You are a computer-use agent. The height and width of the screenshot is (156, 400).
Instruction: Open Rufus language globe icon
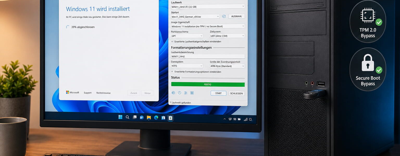coord(173,93)
